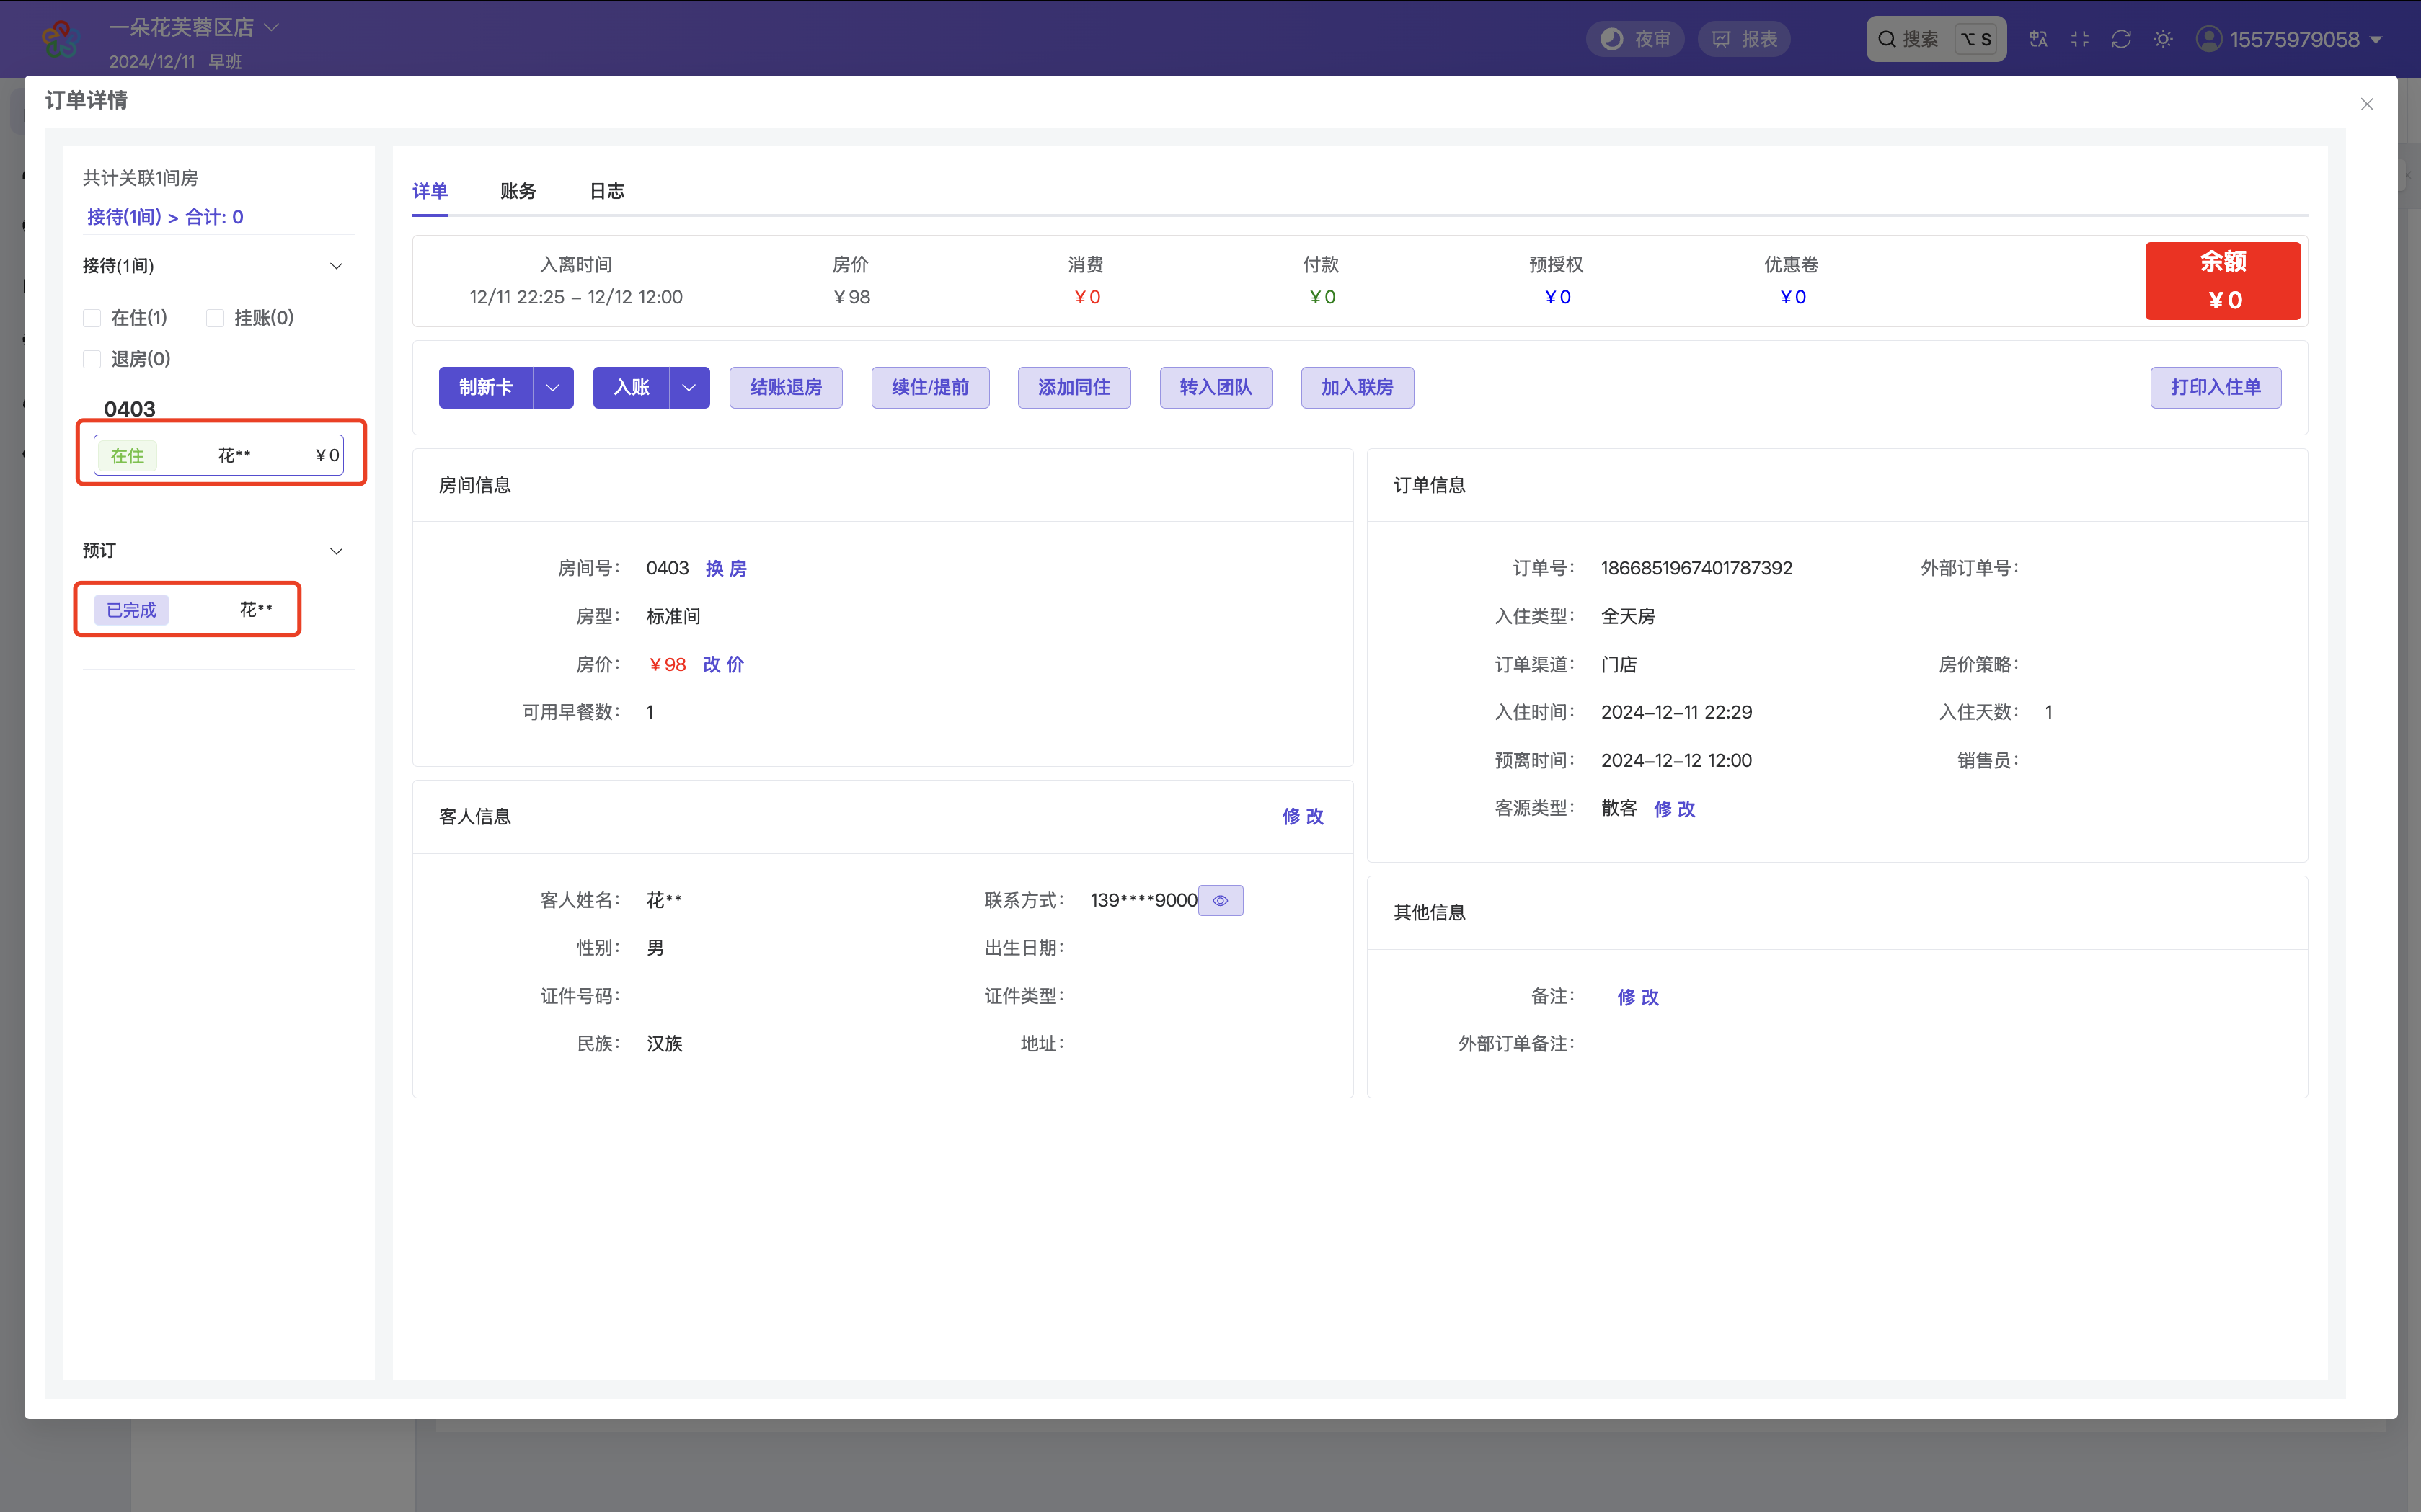
Task: Check the 挂账(0) checkbox
Action: pos(214,318)
